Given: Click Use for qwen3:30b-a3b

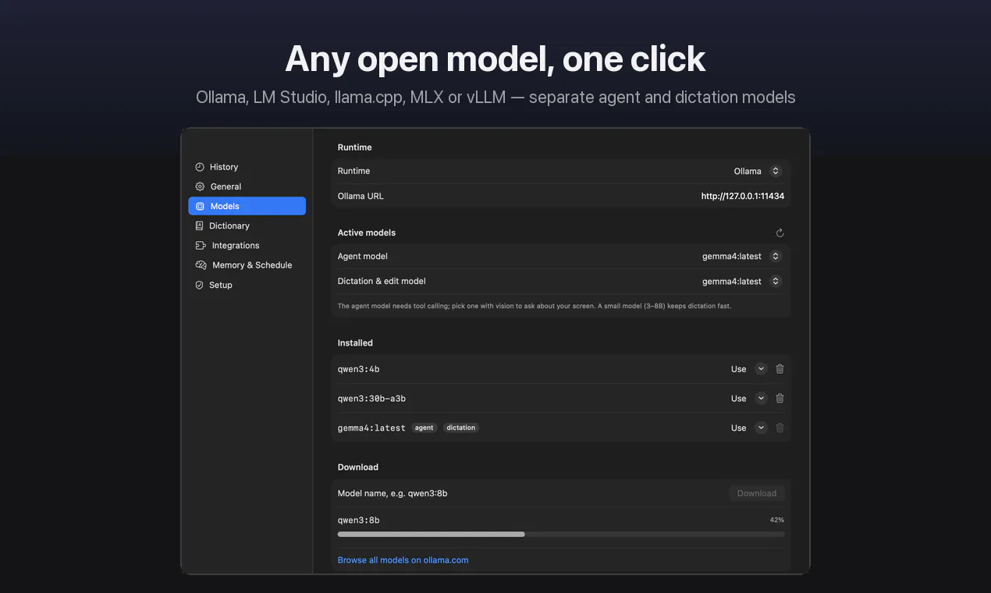Looking at the screenshot, I should (738, 398).
